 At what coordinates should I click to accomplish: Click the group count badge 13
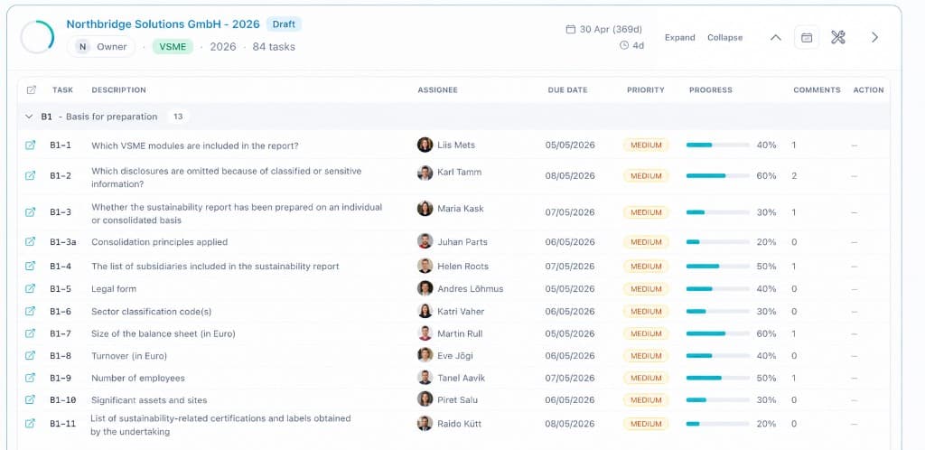click(x=178, y=117)
